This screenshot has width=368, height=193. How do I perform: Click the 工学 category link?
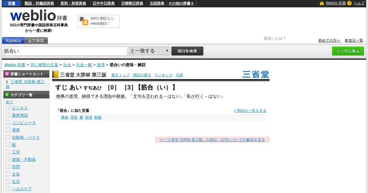click(x=16, y=152)
